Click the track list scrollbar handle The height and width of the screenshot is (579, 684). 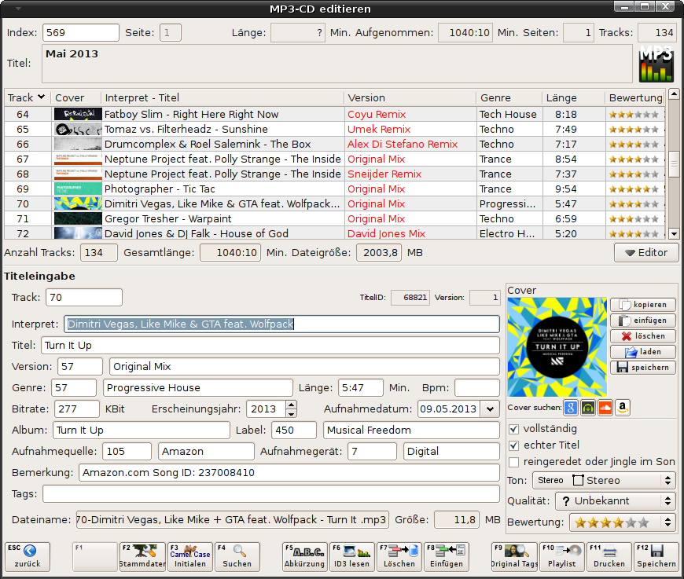click(674, 163)
